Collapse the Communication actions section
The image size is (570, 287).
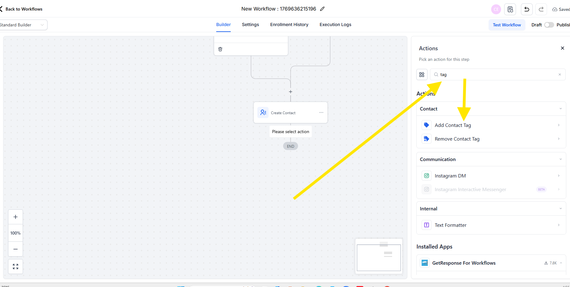click(560, 159)
